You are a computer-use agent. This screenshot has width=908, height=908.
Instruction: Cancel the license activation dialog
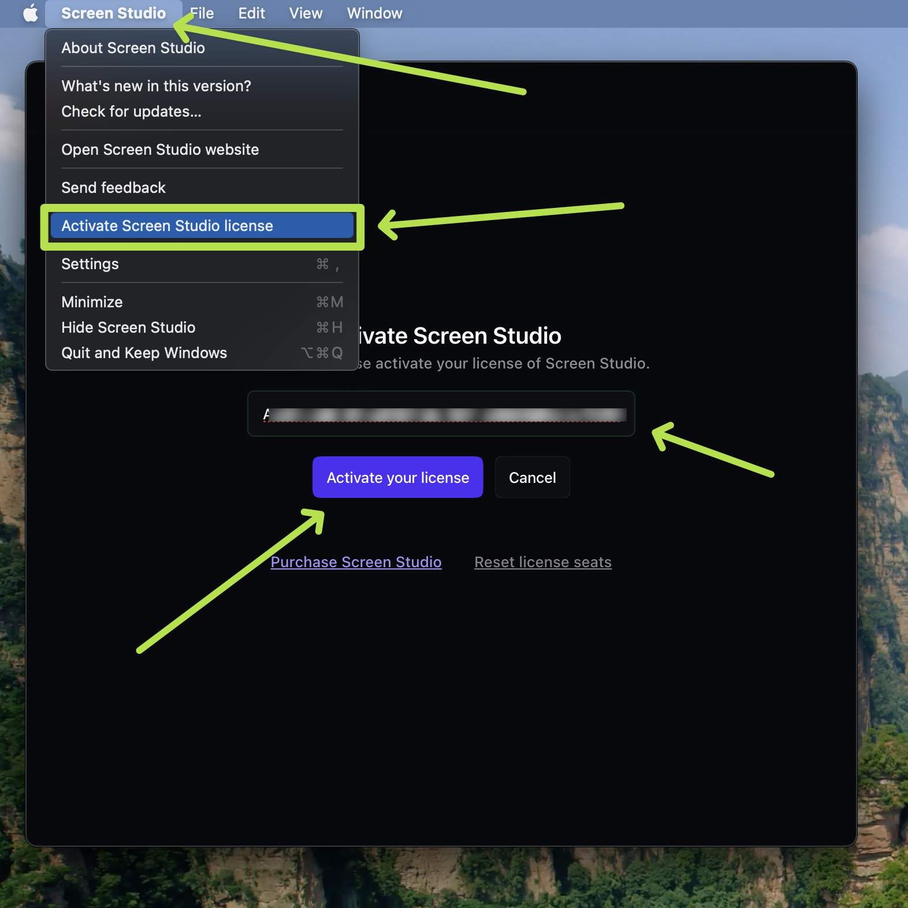532,478
